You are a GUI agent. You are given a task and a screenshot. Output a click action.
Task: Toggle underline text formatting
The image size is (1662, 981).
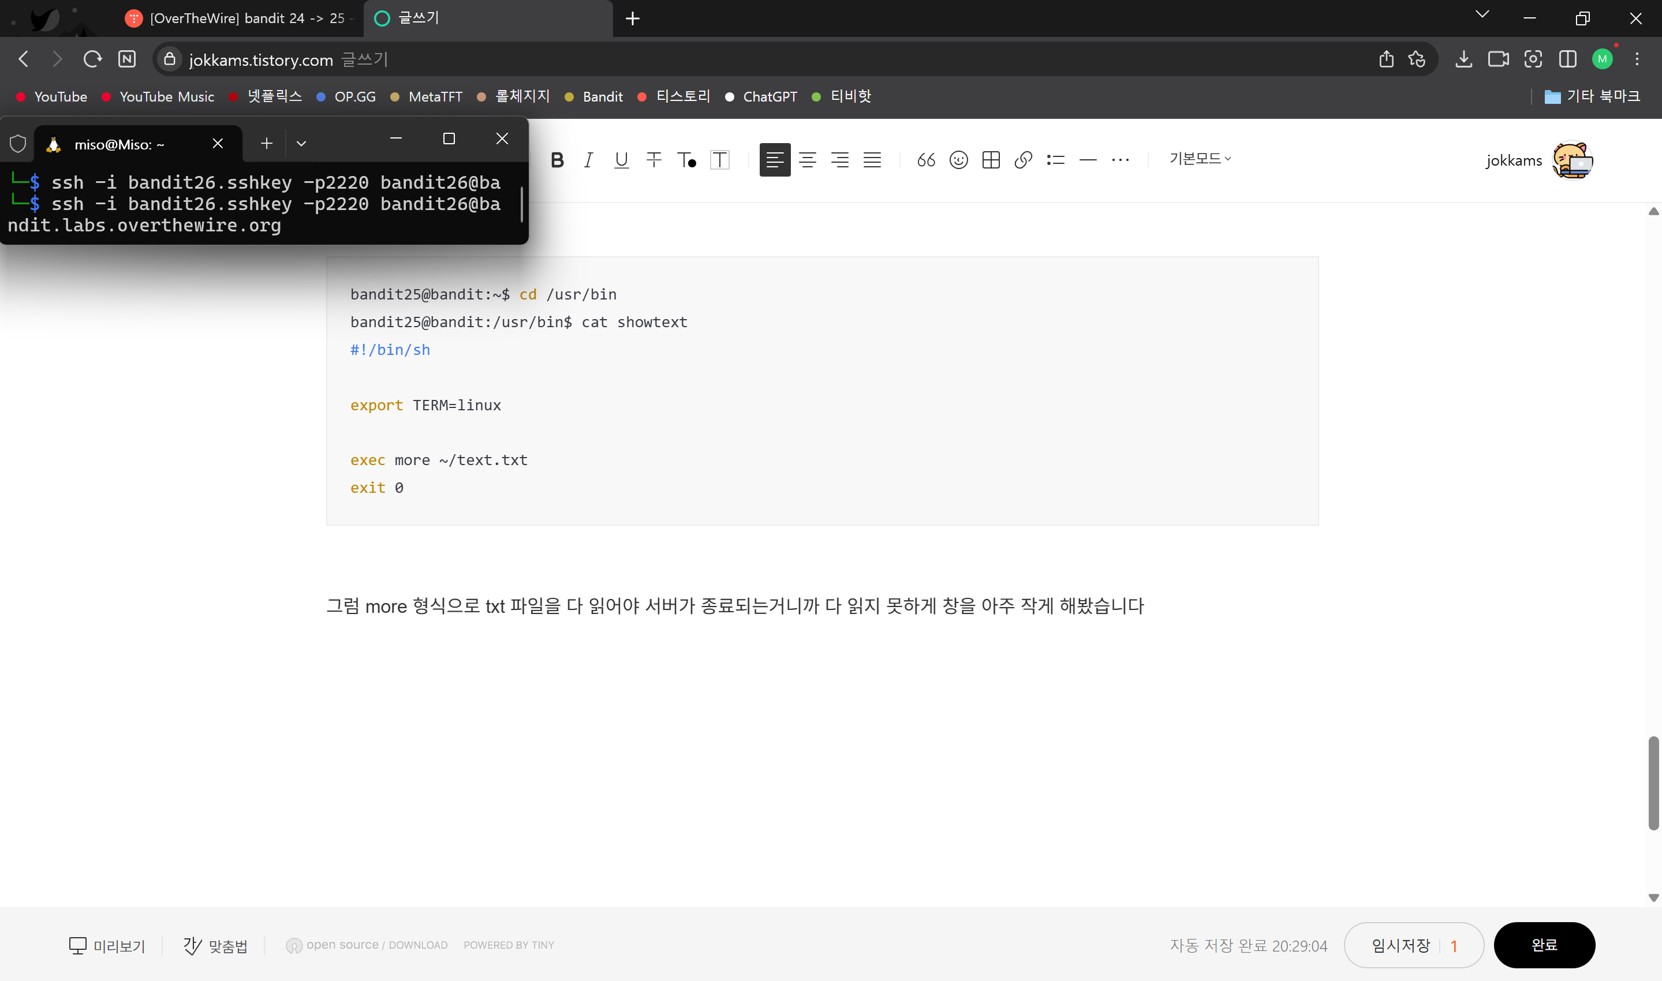(x=621, y=160)
